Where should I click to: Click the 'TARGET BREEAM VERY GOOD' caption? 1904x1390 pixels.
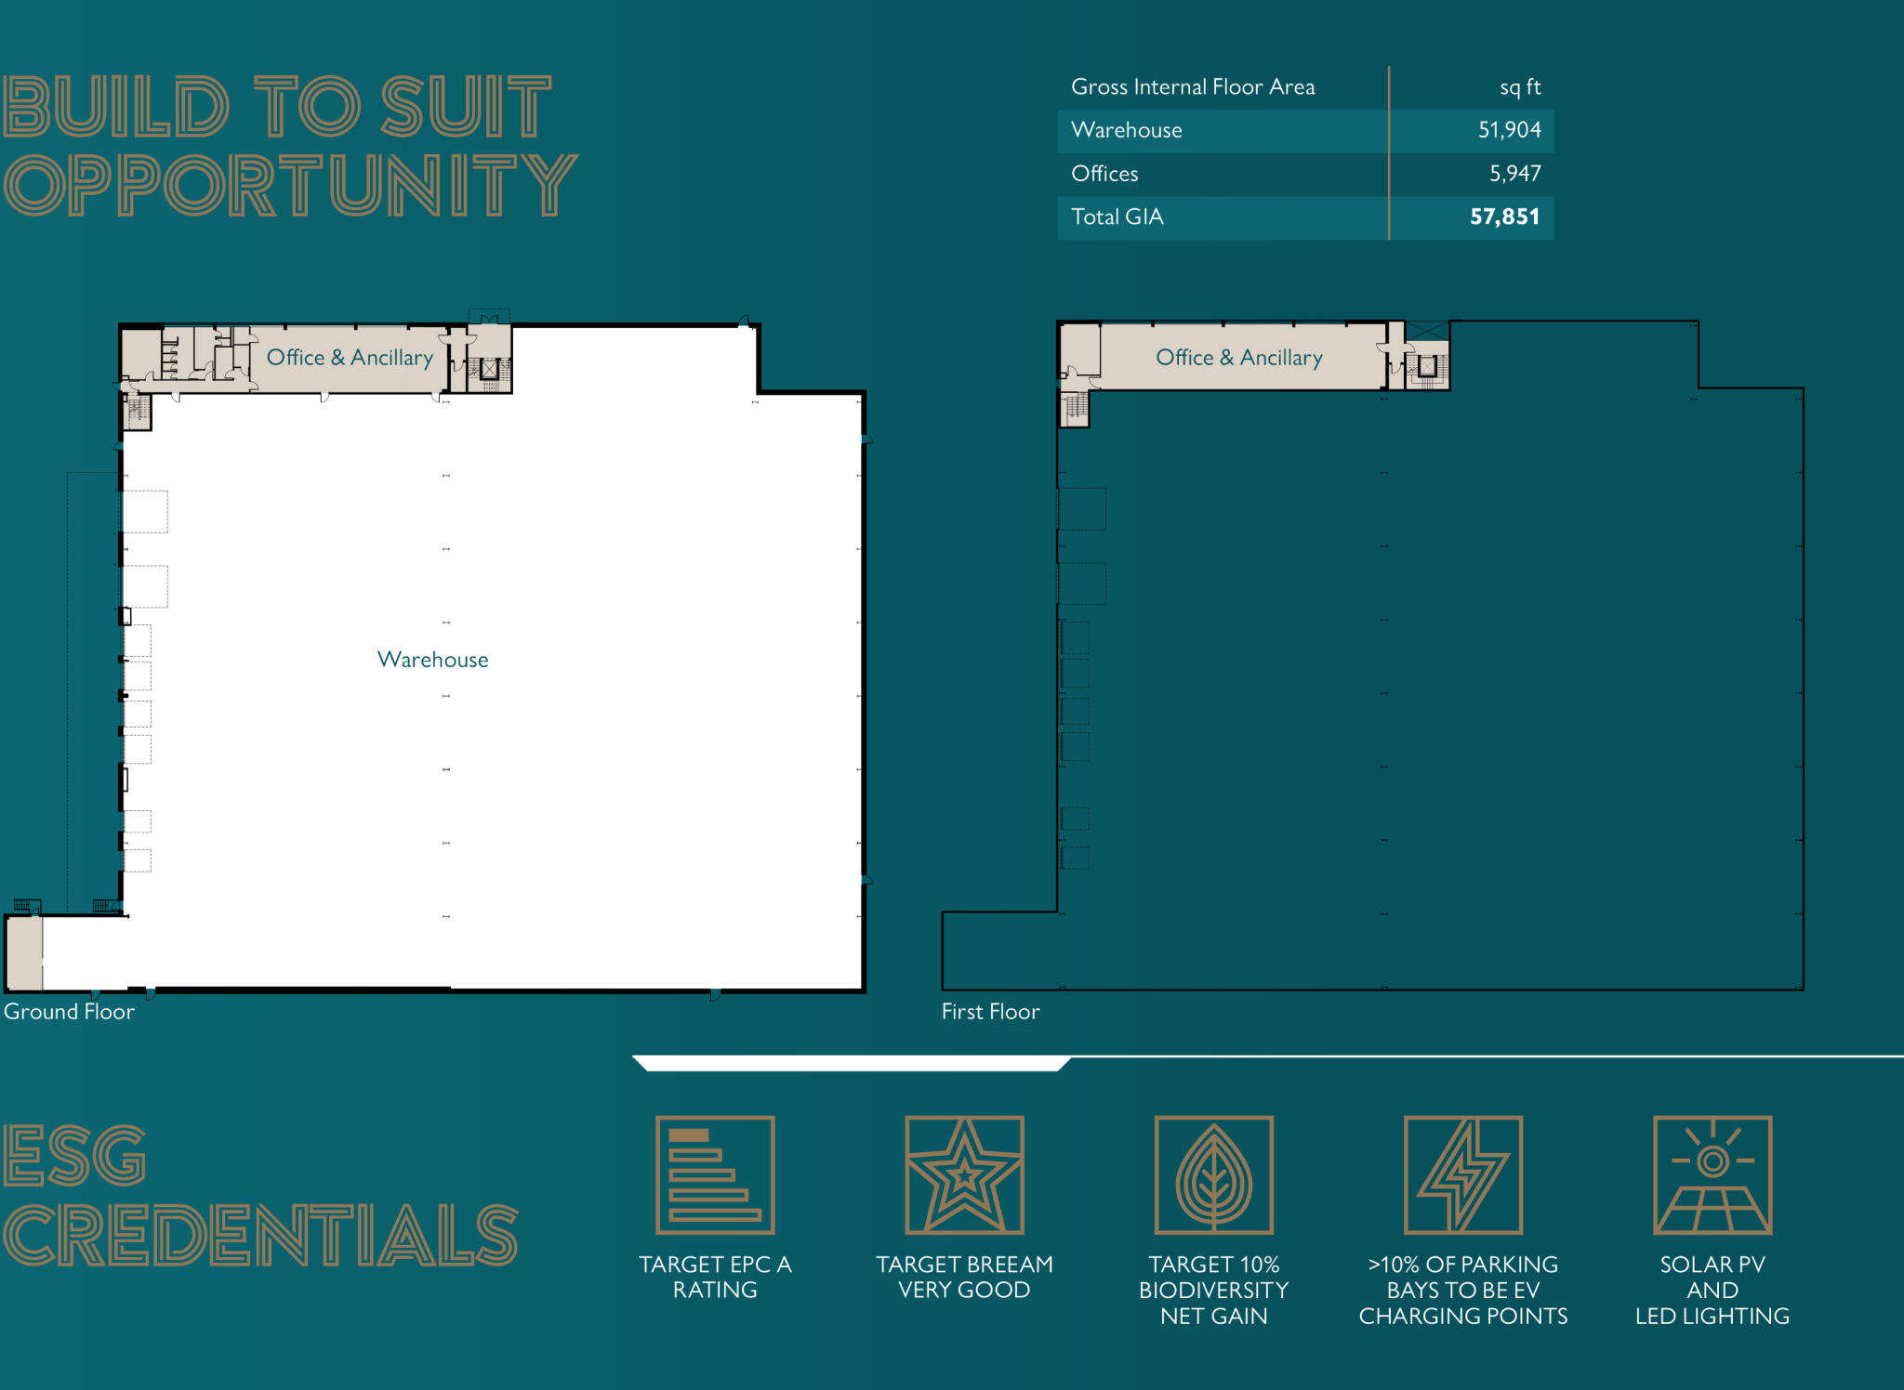[x=965, y=1277]
